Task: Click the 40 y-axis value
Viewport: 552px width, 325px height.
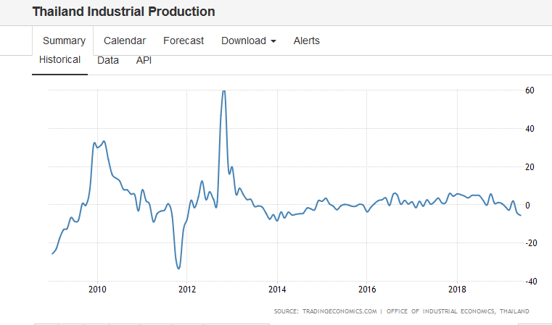Action: (530, 129)
